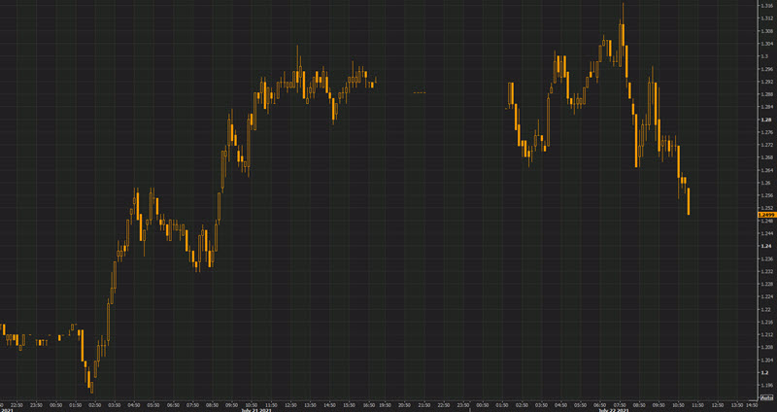
Task: Click the 15:50 time axis label
Action: pyautogui.click(x=350, y=405)
